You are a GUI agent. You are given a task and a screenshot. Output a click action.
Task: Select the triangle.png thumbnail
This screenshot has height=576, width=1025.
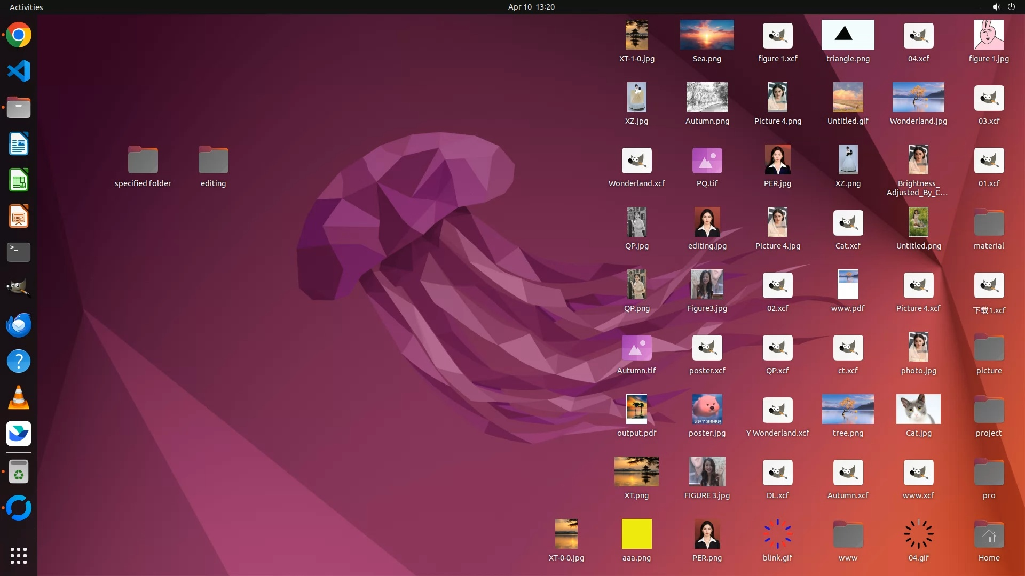(x=848, y=35)
